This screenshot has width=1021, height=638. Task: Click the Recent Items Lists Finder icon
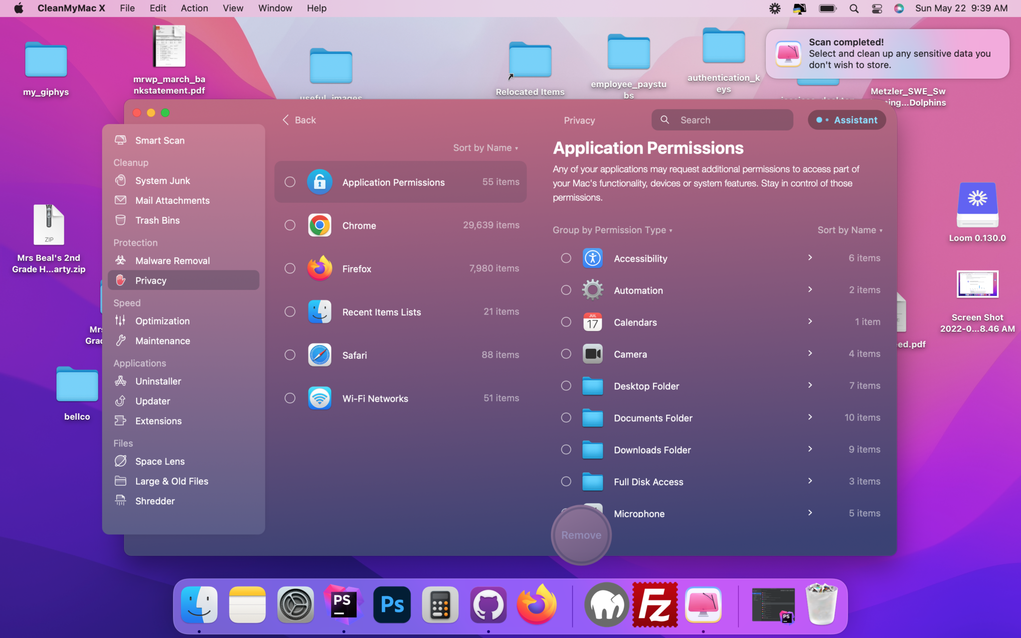click(x=320, y=312)
